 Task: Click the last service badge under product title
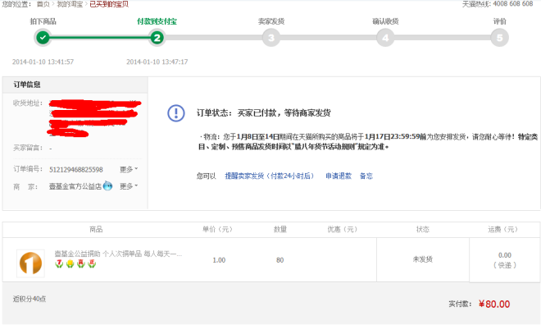(x=92, y=264)
